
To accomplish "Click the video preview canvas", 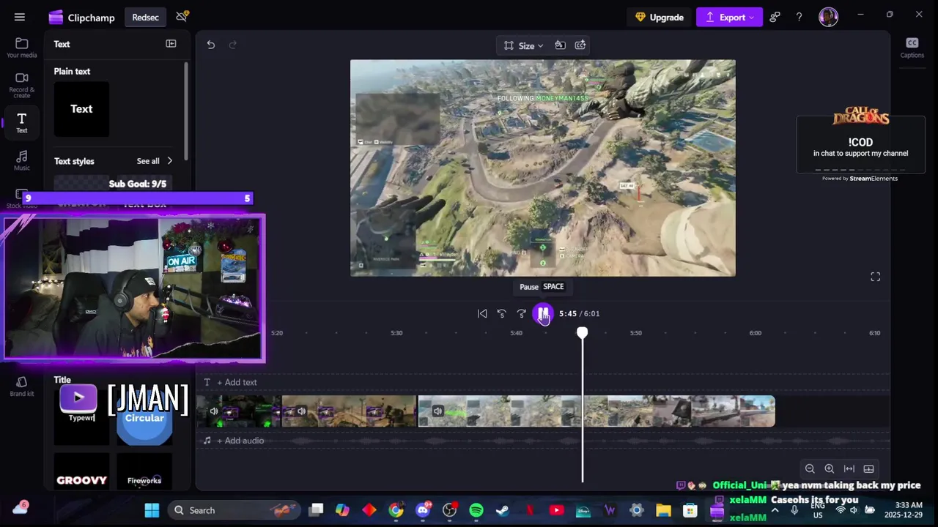I will pyautogui.click(x=543, y=168).
